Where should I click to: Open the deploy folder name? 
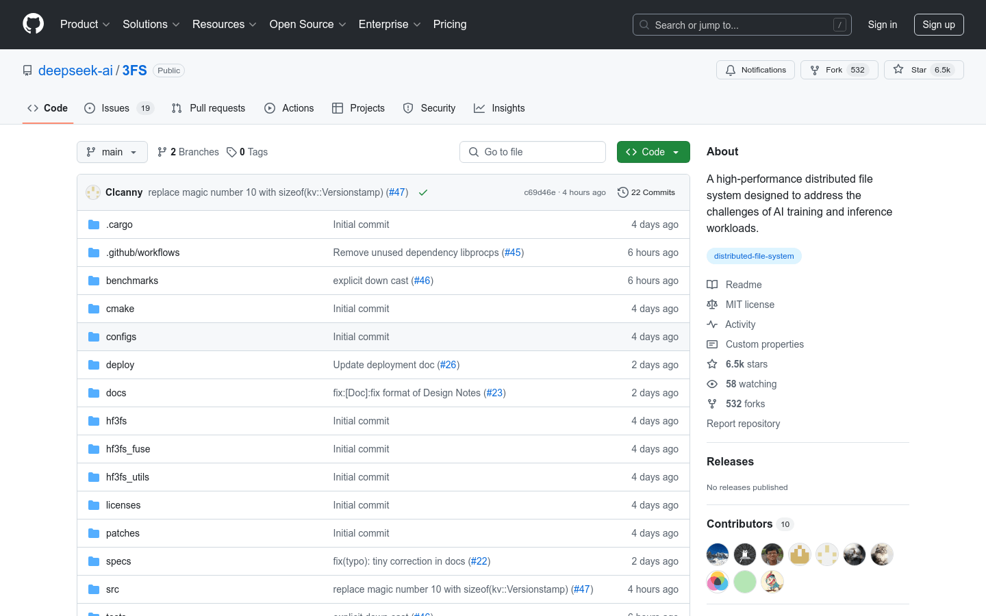[x=120, y=365]
